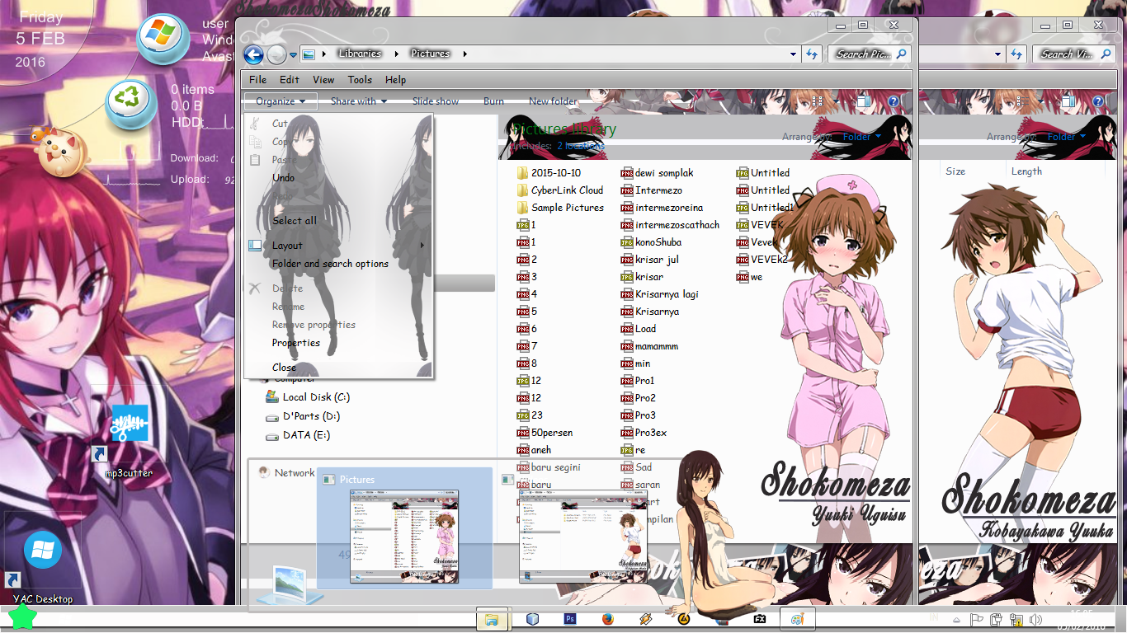The image size is (1127, 633).
Task: Expand address history dropdown in Pictures window
Action: (x=793, y=54)
